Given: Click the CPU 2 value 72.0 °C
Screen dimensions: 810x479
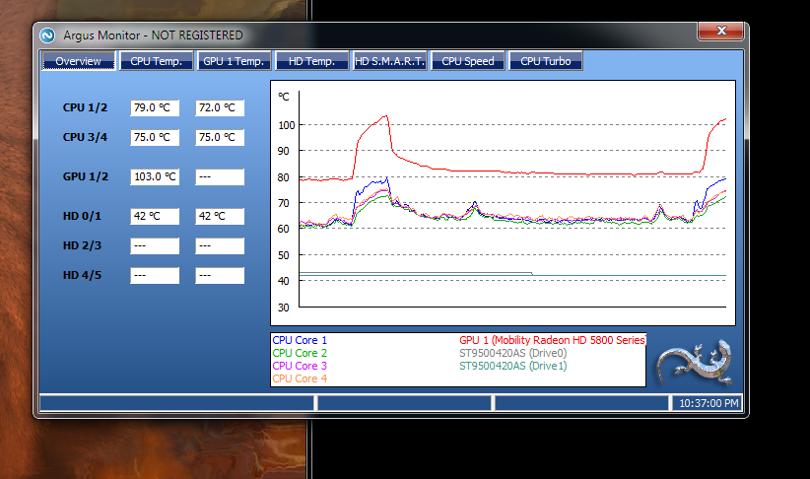Looking at the screenshot, I should pos(220,107).
